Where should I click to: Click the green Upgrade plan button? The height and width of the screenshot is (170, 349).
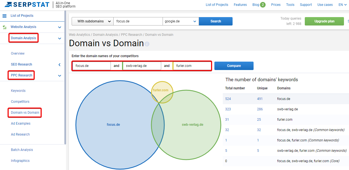(x=324, y=21)
